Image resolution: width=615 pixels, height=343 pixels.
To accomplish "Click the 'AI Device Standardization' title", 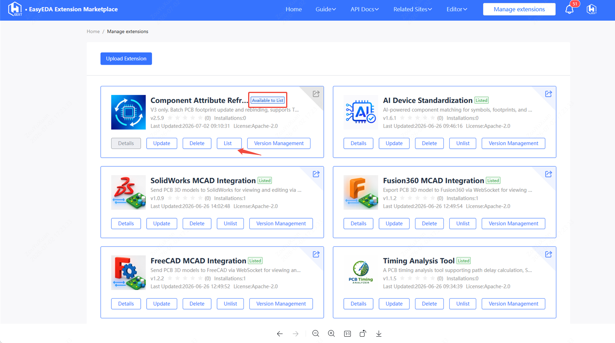I will [428, 100].
